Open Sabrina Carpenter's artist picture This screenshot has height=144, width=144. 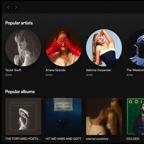pyautogui.click(x=104, y=48)
